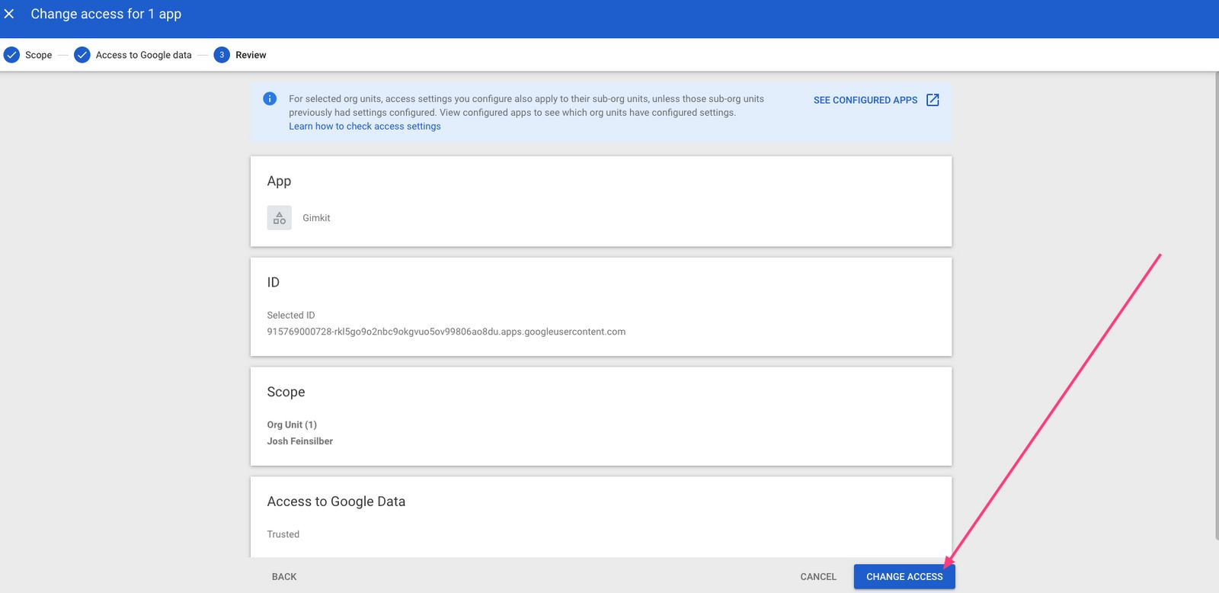Viewport: 1219px width, 593px height.
Task: Click the CANCEL button
Action: tap(818, 577)
